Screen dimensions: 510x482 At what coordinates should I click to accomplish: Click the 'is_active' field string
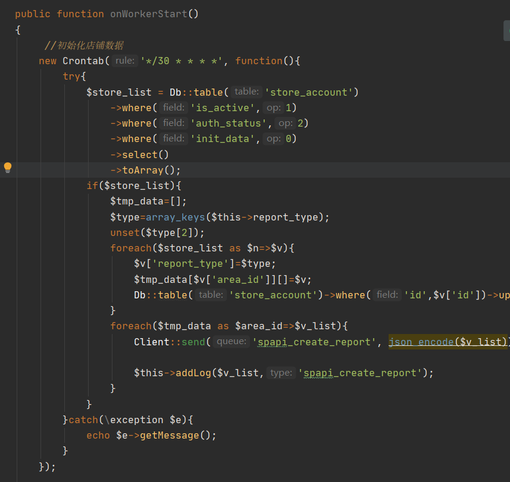pos(223,108)
